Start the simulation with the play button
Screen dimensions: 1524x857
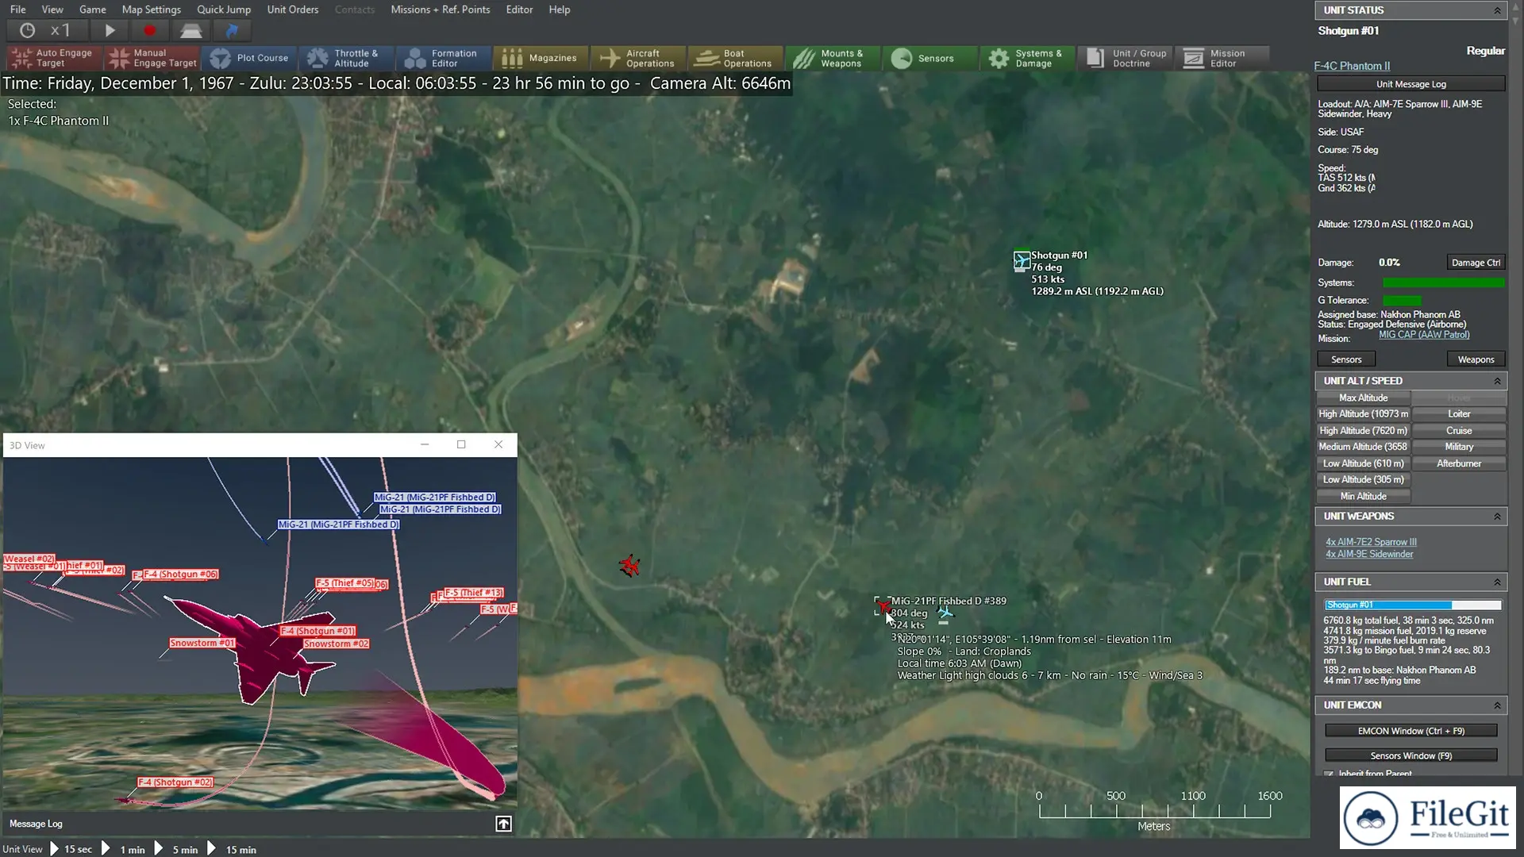110,31
